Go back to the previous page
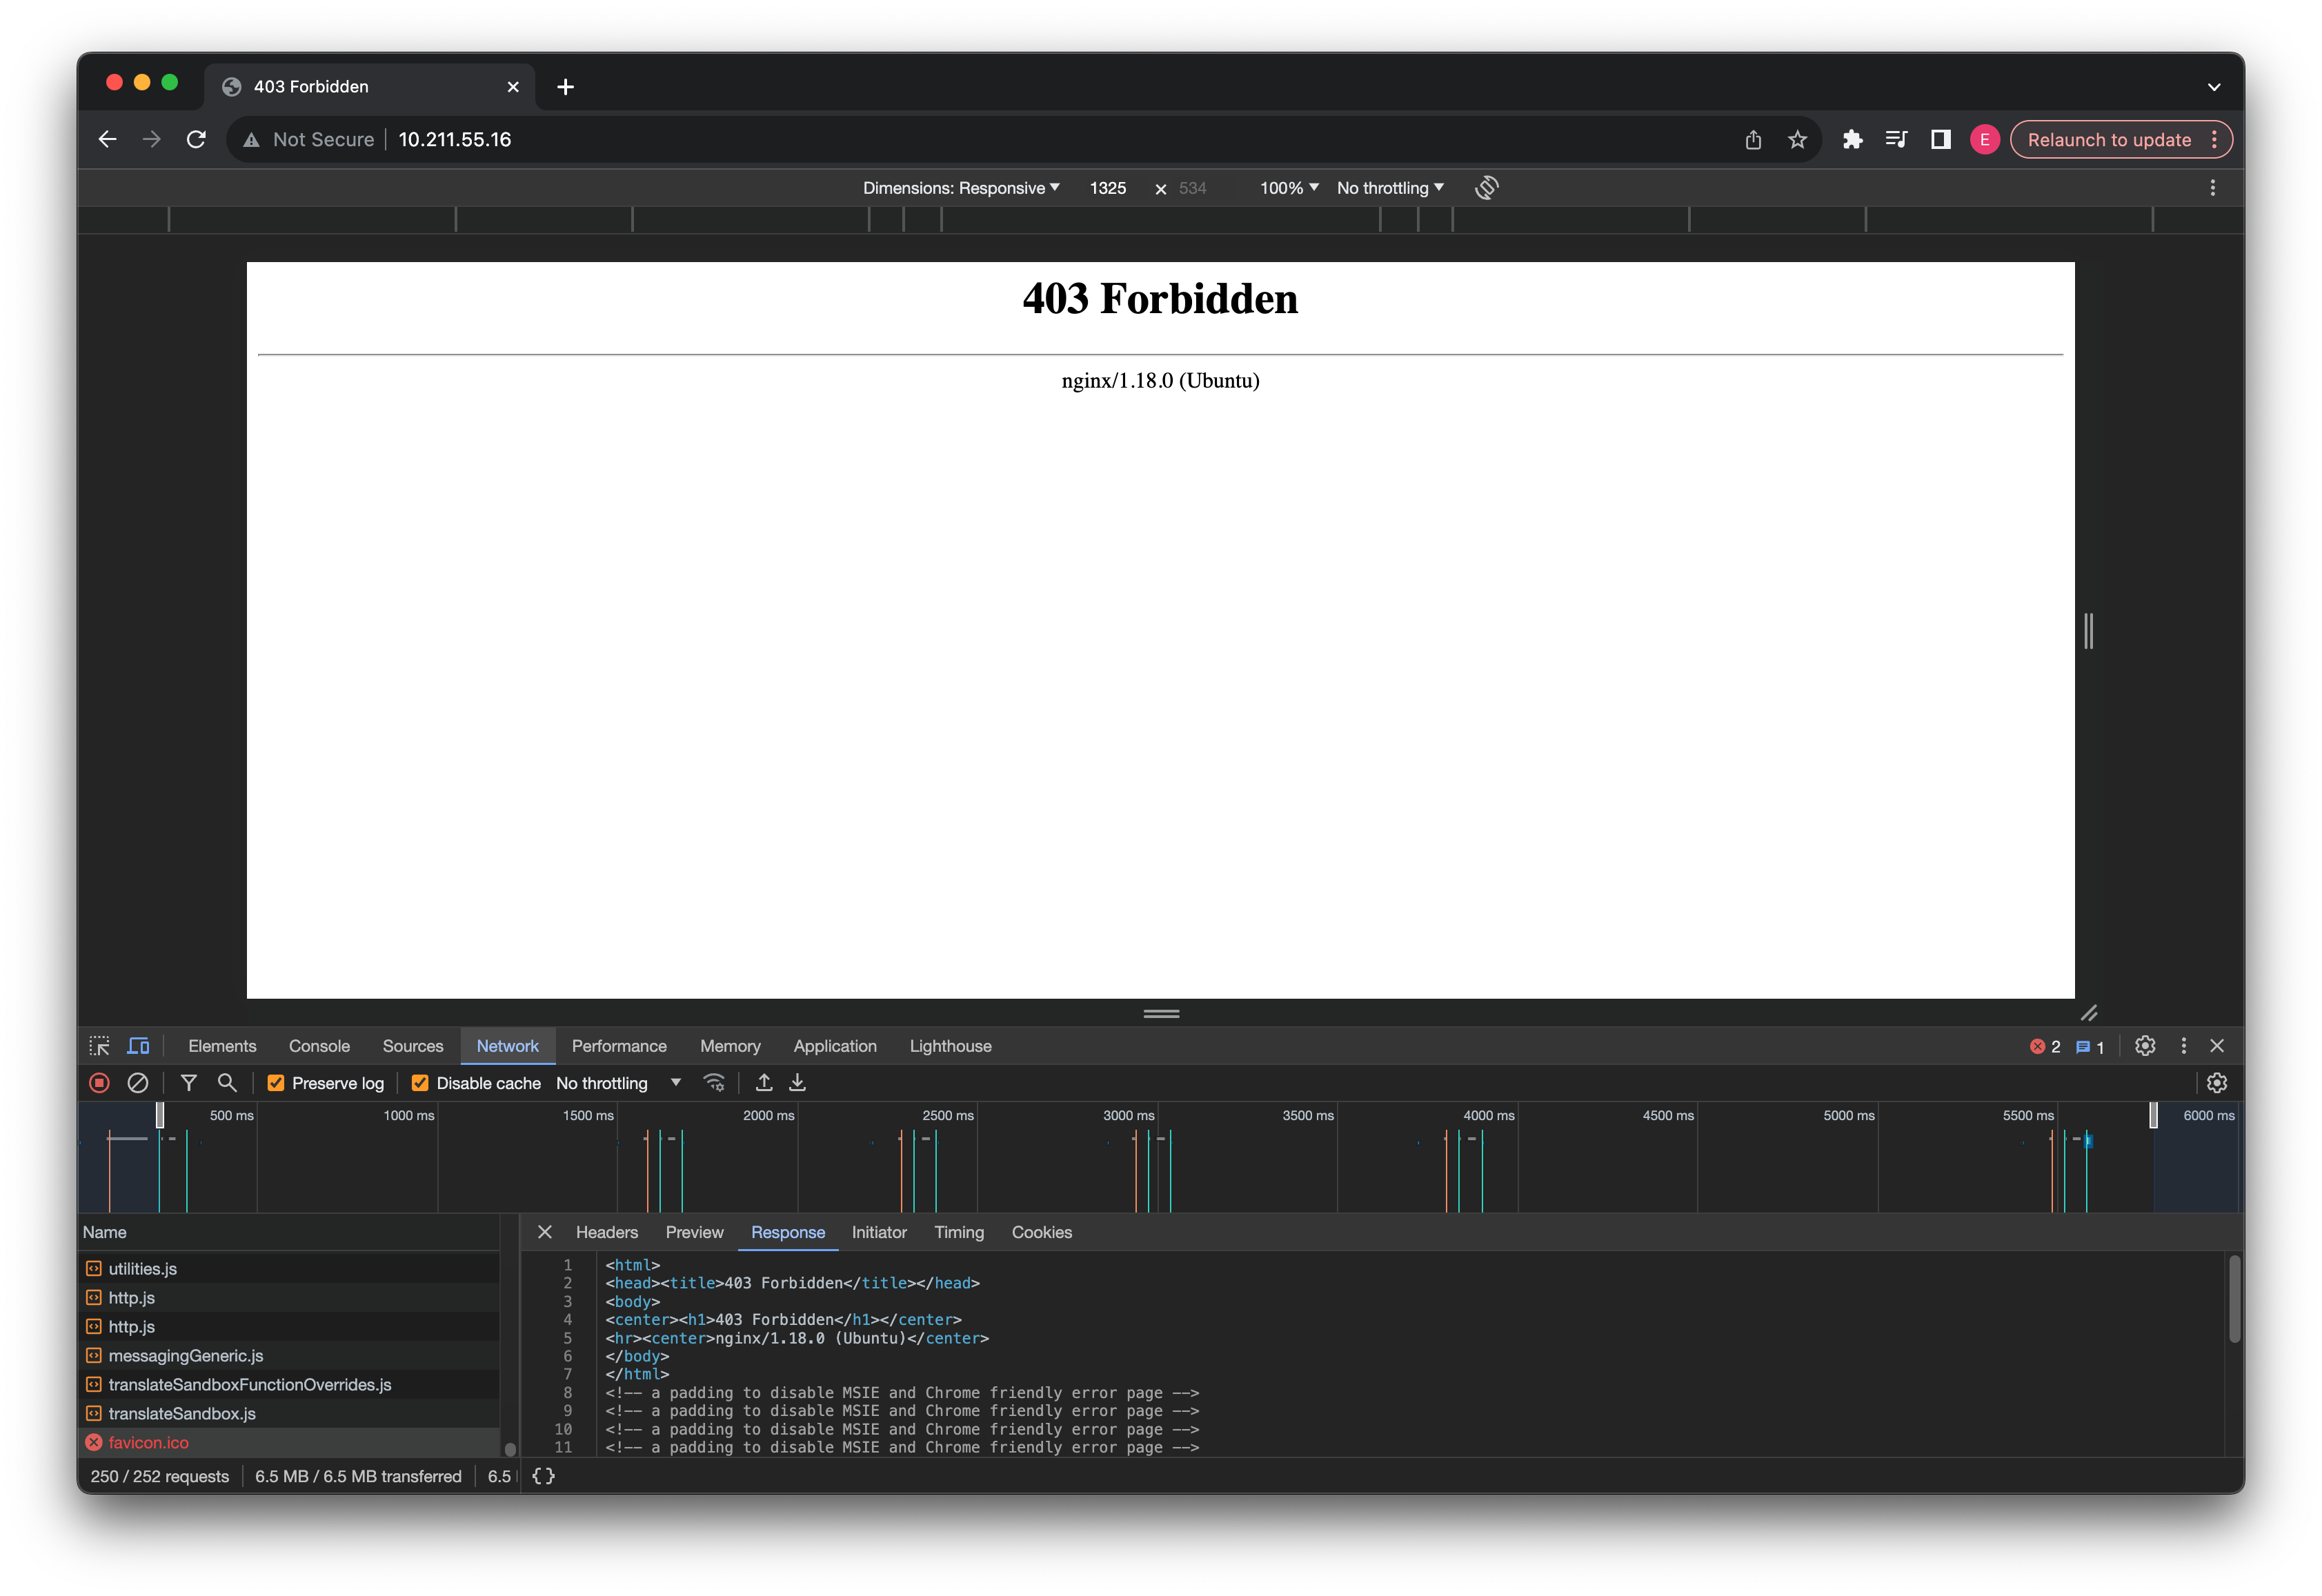The height and width of the screenshot is (1596, 2322). (108, 140)
